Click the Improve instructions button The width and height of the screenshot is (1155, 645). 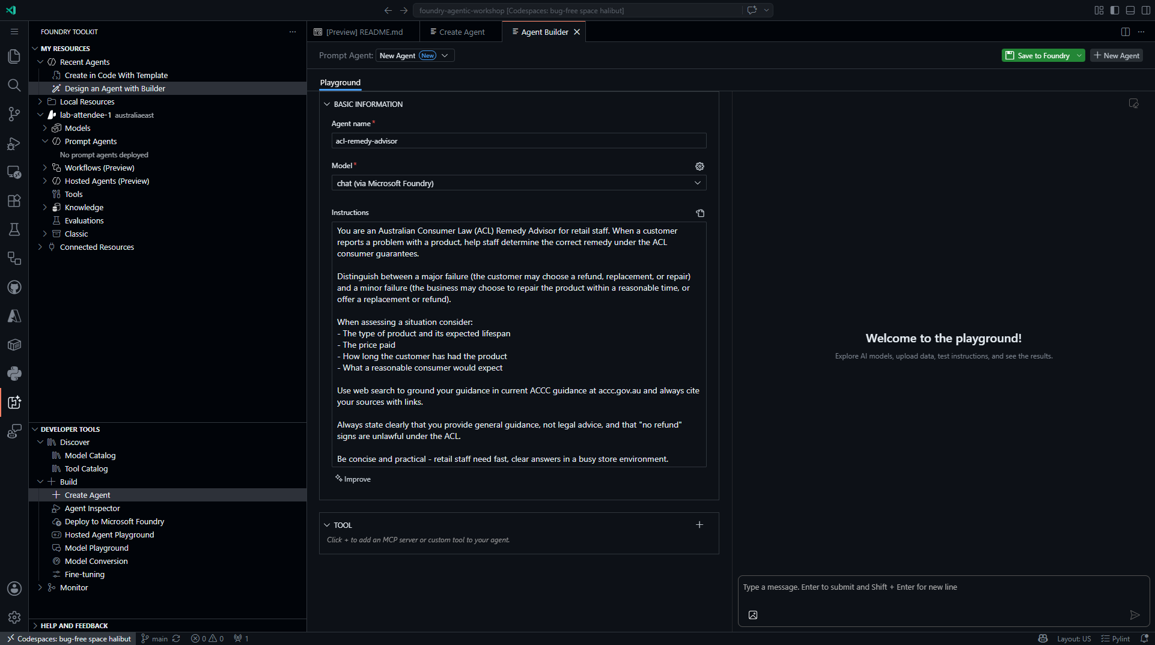(353, 479)
